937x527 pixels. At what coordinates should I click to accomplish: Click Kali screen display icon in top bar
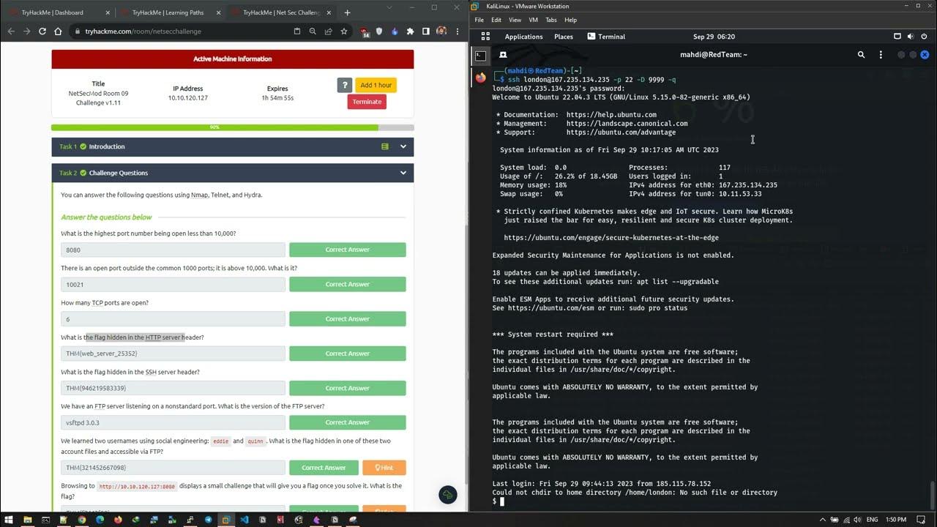(x=897, y=37)
